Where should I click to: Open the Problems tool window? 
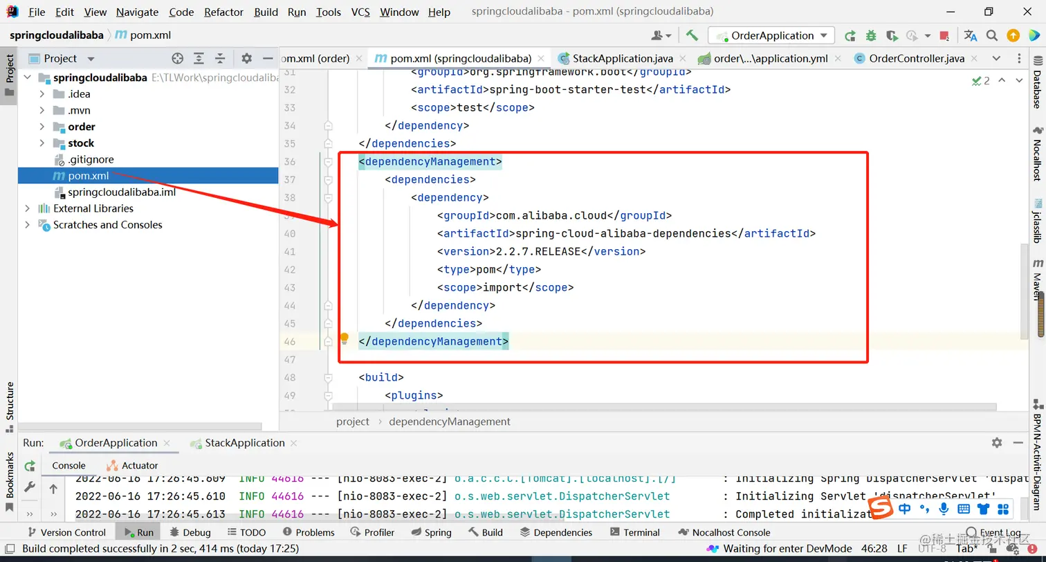309,532
